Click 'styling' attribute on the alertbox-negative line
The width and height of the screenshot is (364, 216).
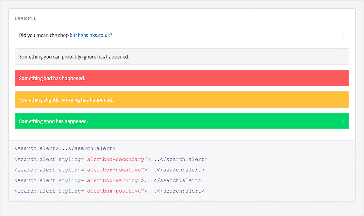click(x=70, y=170)
